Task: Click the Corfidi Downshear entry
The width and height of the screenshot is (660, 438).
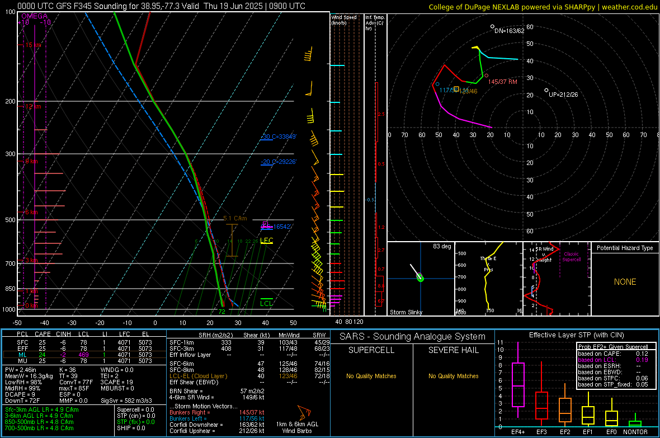Action: pyautogui.click(x=217, y=425)
